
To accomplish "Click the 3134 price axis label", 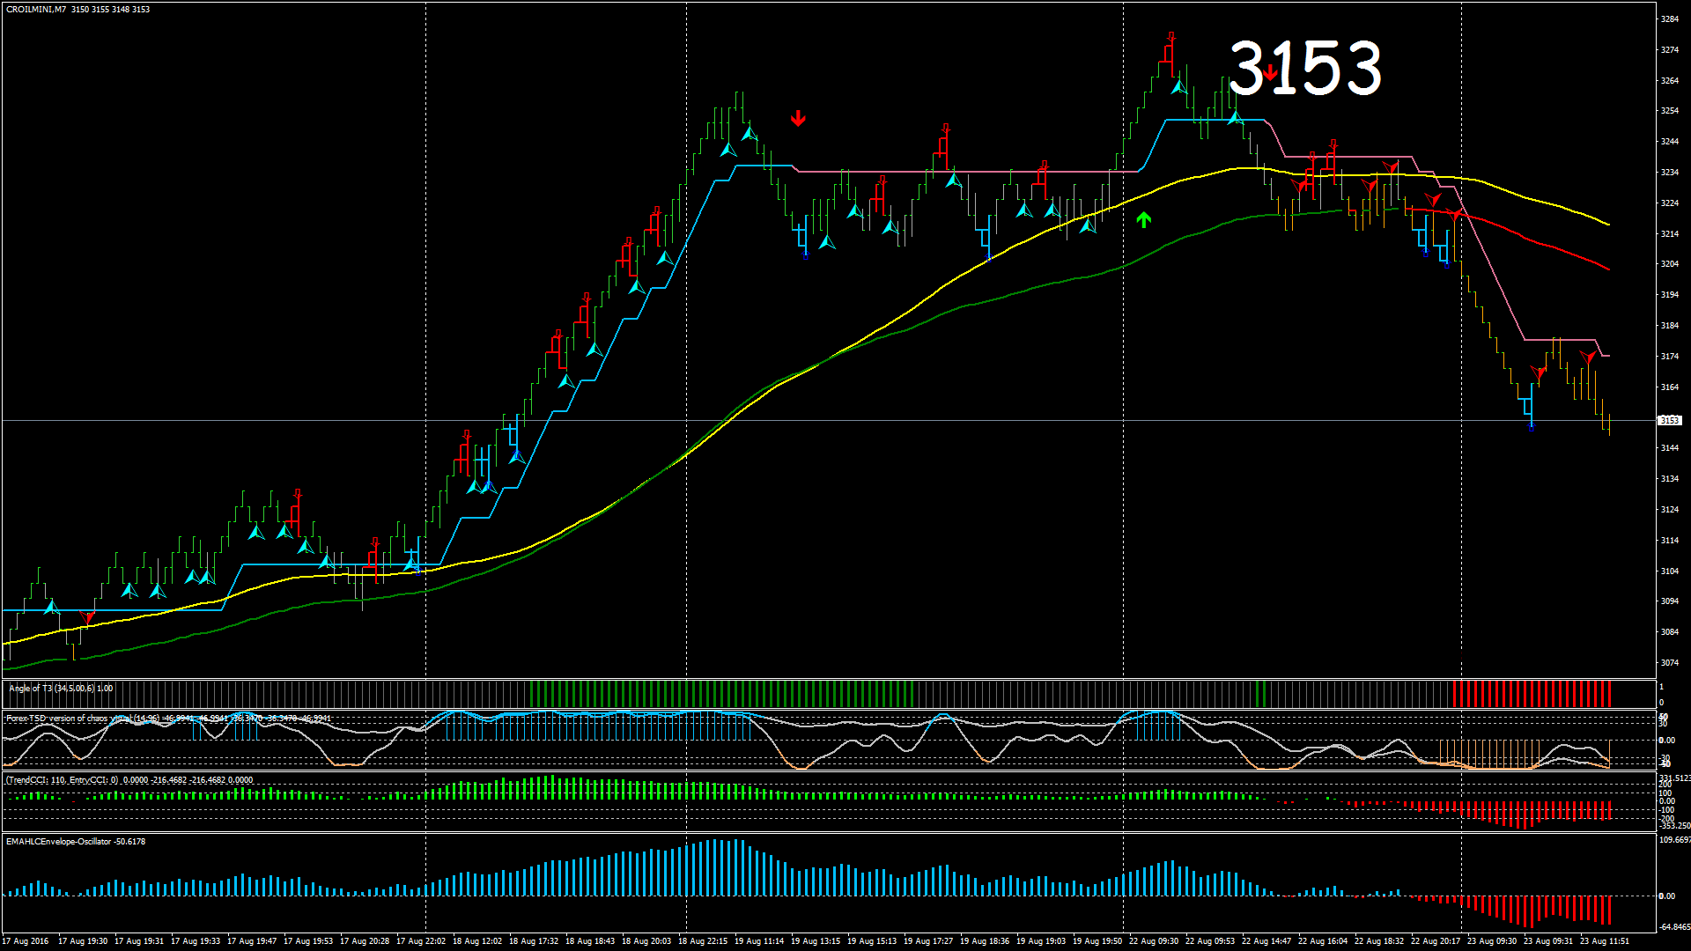I will click(x=1669, y=479).
